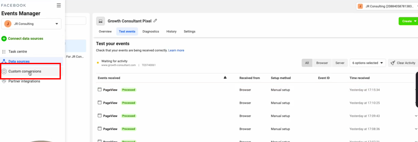Click Processed badge in the 17:09:43 row
Image resolution: width=418 pixels, height=142 pixels.
129,116
